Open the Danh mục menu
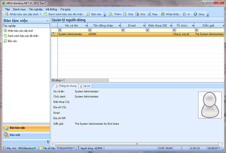 [19, 9]
